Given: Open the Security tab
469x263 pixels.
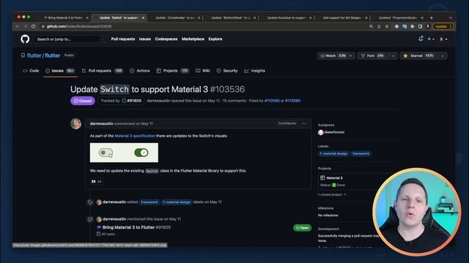Looking at the screenshot, I should (227, 71).
